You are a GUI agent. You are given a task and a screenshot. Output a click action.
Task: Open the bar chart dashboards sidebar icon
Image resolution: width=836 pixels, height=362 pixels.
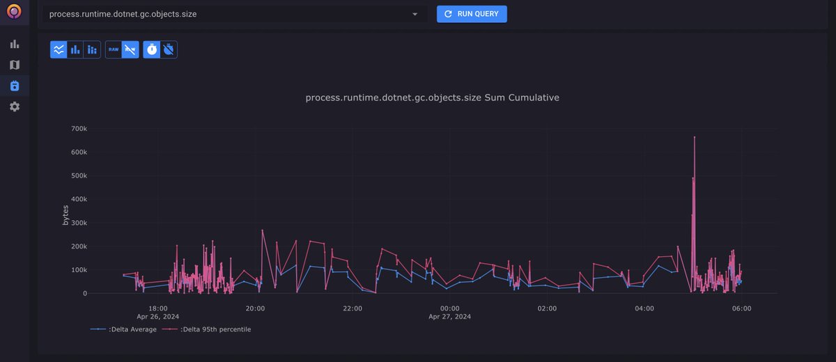(15, 44)
